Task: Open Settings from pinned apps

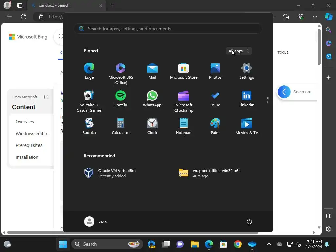Action: [x=247, y=71]
